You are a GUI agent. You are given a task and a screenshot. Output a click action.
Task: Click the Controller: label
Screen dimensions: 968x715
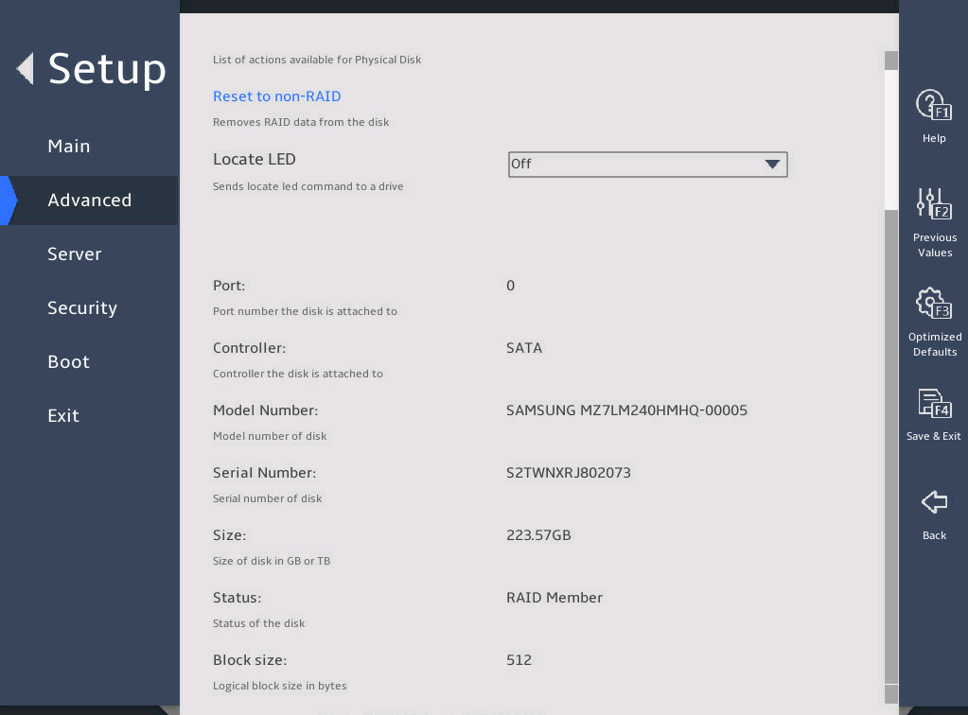[x=250, y=348]
